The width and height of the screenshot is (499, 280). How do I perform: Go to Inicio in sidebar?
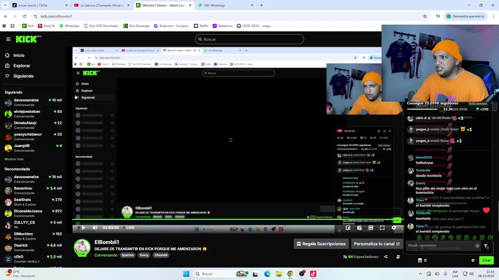19,55
